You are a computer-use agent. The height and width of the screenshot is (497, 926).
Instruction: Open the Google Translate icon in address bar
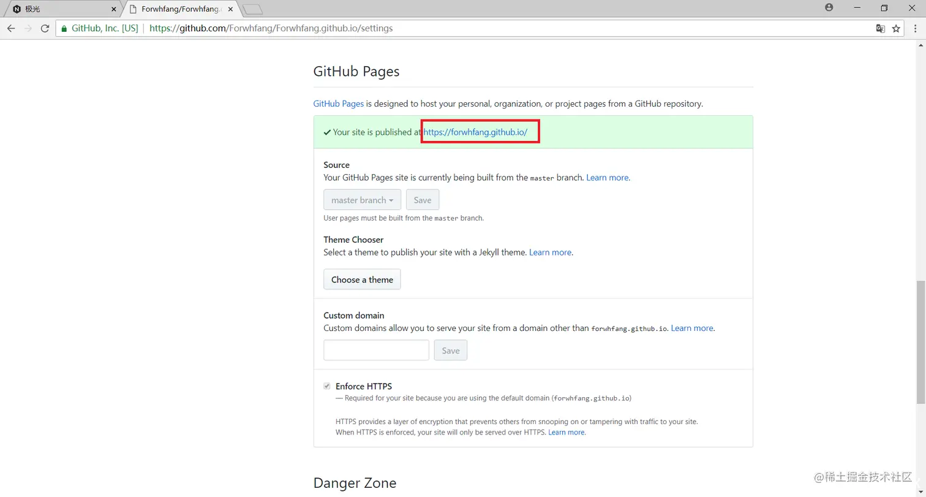coord(880,28)
